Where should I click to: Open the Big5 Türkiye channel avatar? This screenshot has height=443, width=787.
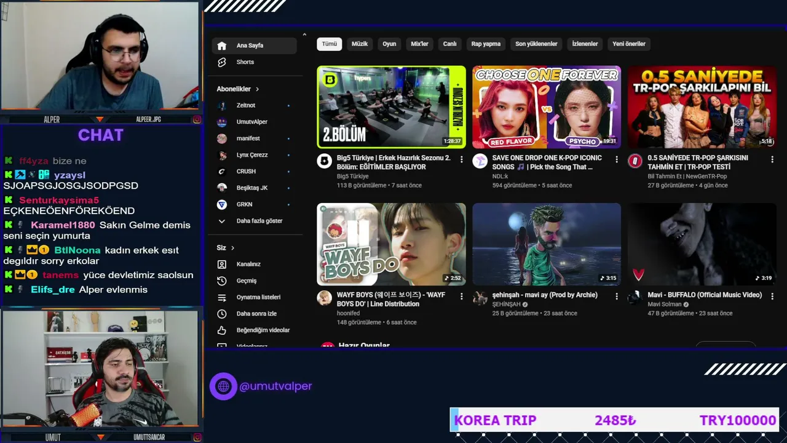click(x=324, y=161)
